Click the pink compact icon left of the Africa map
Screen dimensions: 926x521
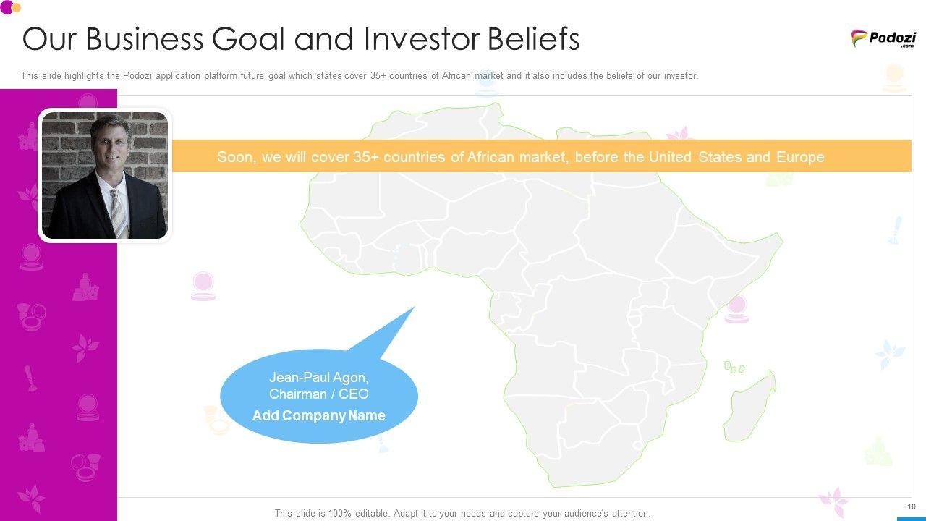203,286
